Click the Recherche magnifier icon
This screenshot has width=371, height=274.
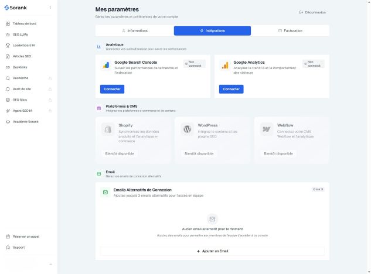coord(8,78)
